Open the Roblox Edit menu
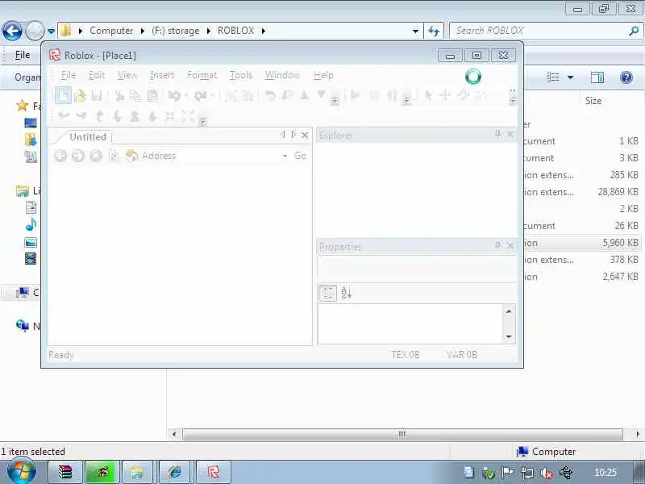Viewport: 645px width, 484px height. point(97,75)
